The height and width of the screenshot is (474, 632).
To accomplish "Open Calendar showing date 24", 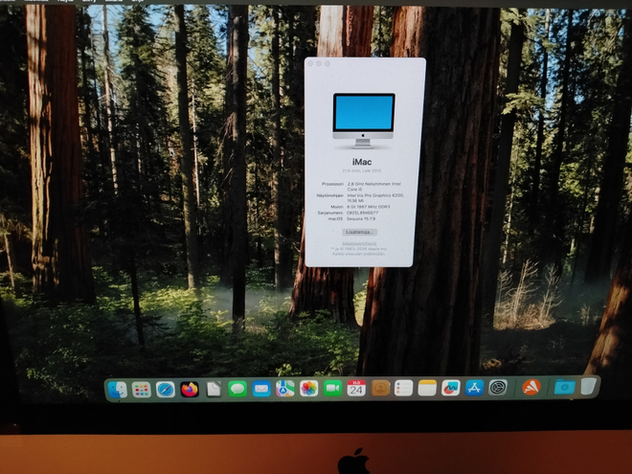I will click(356, 388).
